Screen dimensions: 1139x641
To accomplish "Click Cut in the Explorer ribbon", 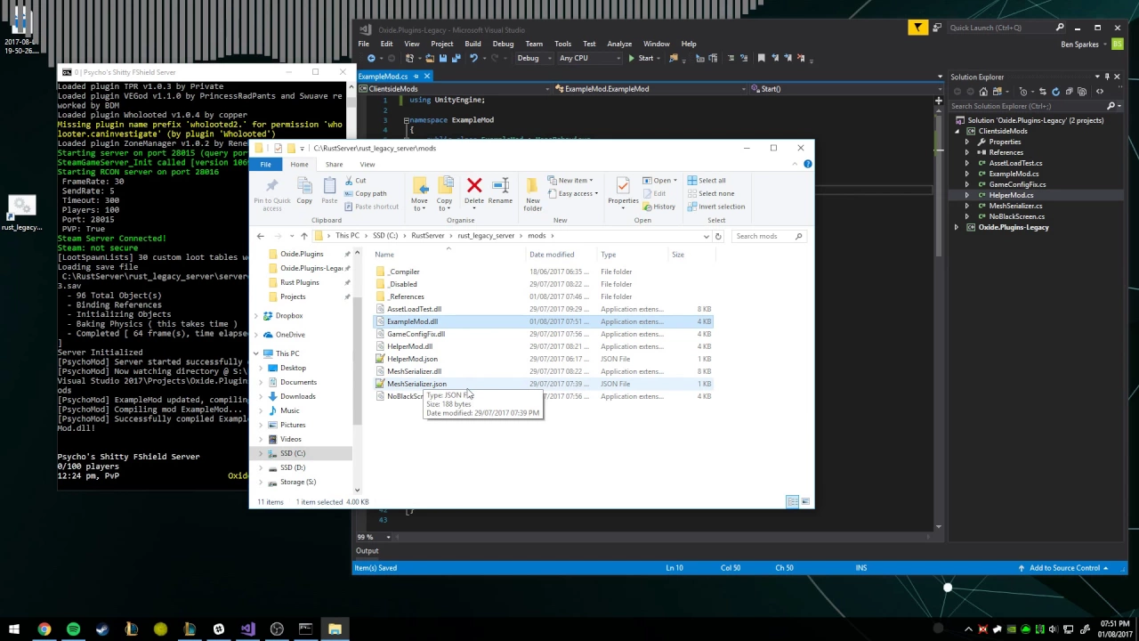I will 354,181.
